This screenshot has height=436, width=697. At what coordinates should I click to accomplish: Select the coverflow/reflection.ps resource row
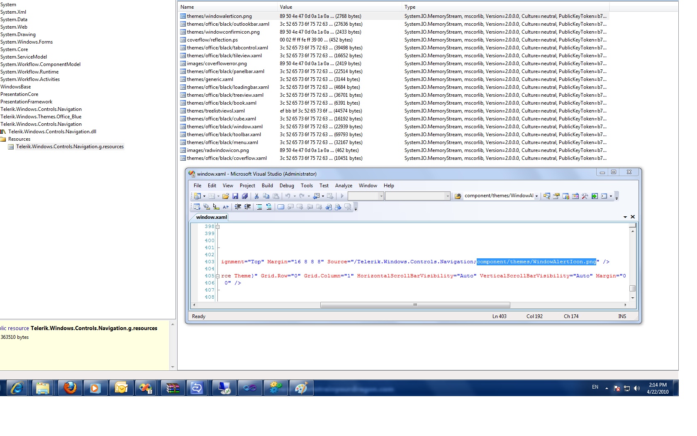(394, 40)
